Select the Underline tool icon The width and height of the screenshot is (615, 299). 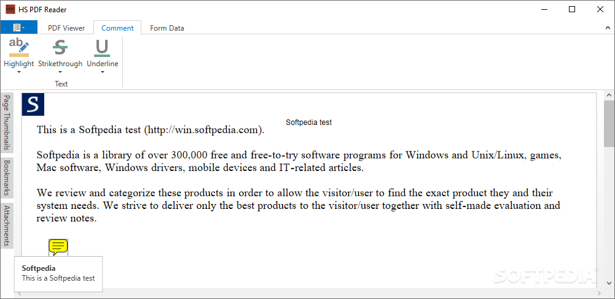point(102,47)
